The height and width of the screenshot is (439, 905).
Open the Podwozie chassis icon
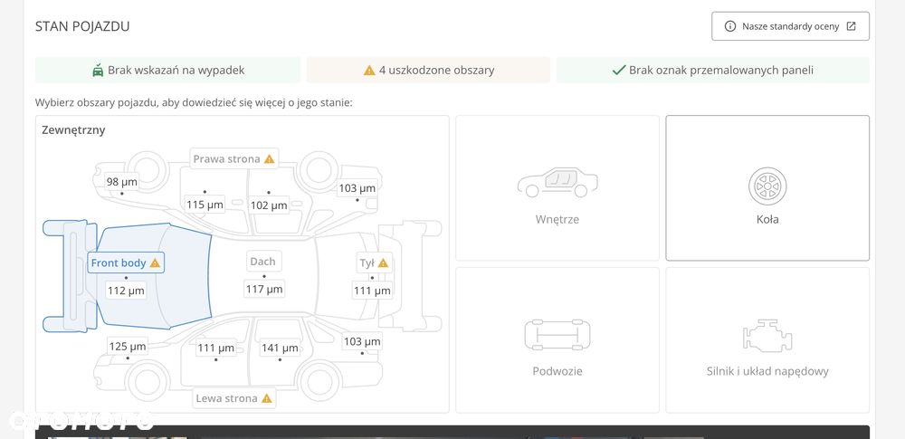pyautogui.click(x=557, y=334)
